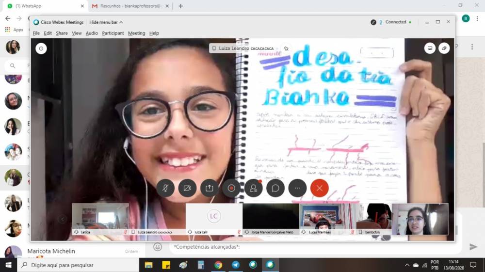Screen dimensions: 485x272
Task: Open the Chat bubble icon
Action: point(275,188)
